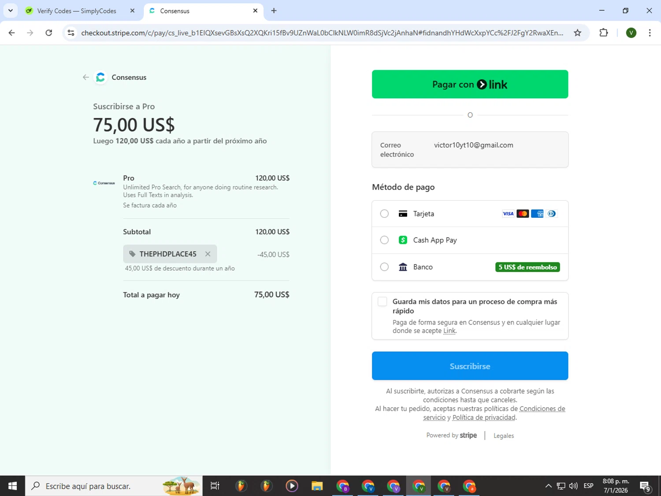Bookmark this page with the star icon
The image size is (661, 496).
pyautogui.click(x=577, y=33)
